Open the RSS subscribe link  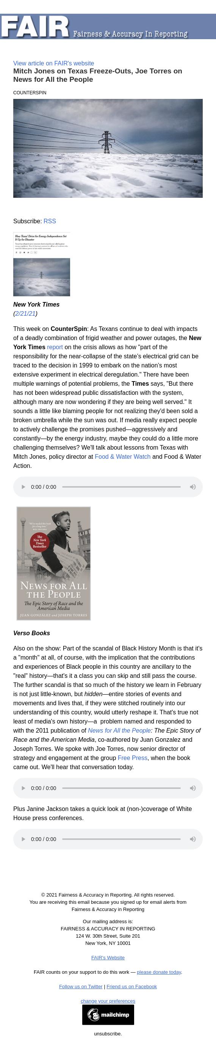tap(50, 221)
